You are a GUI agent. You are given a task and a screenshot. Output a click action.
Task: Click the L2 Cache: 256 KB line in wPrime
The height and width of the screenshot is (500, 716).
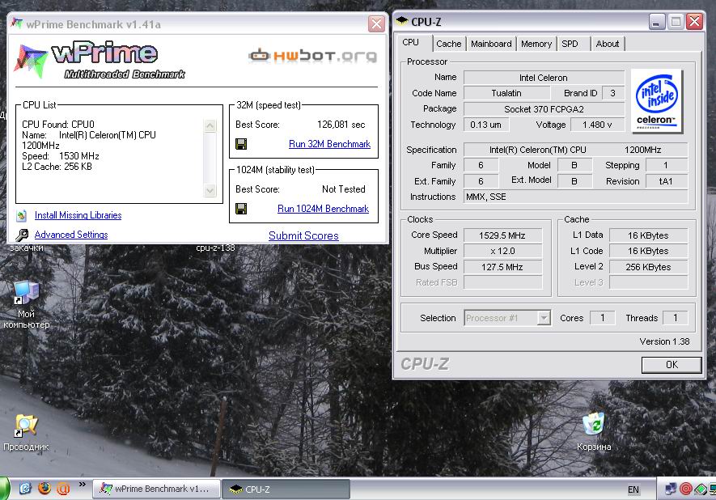tap(57, 167)
